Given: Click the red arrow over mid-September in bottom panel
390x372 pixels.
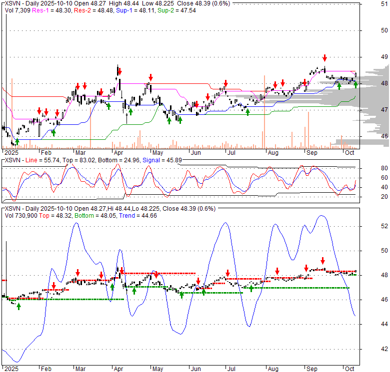Looking at the screenshot, I should click(x=322, y=260).
